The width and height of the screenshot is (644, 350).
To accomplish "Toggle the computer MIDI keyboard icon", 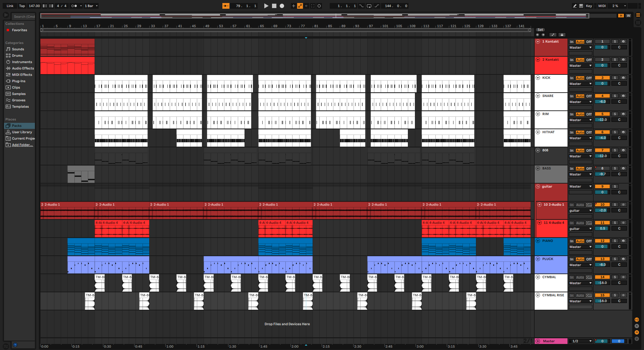I will coord(581,6).
